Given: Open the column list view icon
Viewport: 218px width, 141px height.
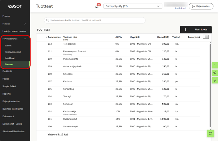Looking at the screenshot, I should pyautogui.click(x=206, y=37).
